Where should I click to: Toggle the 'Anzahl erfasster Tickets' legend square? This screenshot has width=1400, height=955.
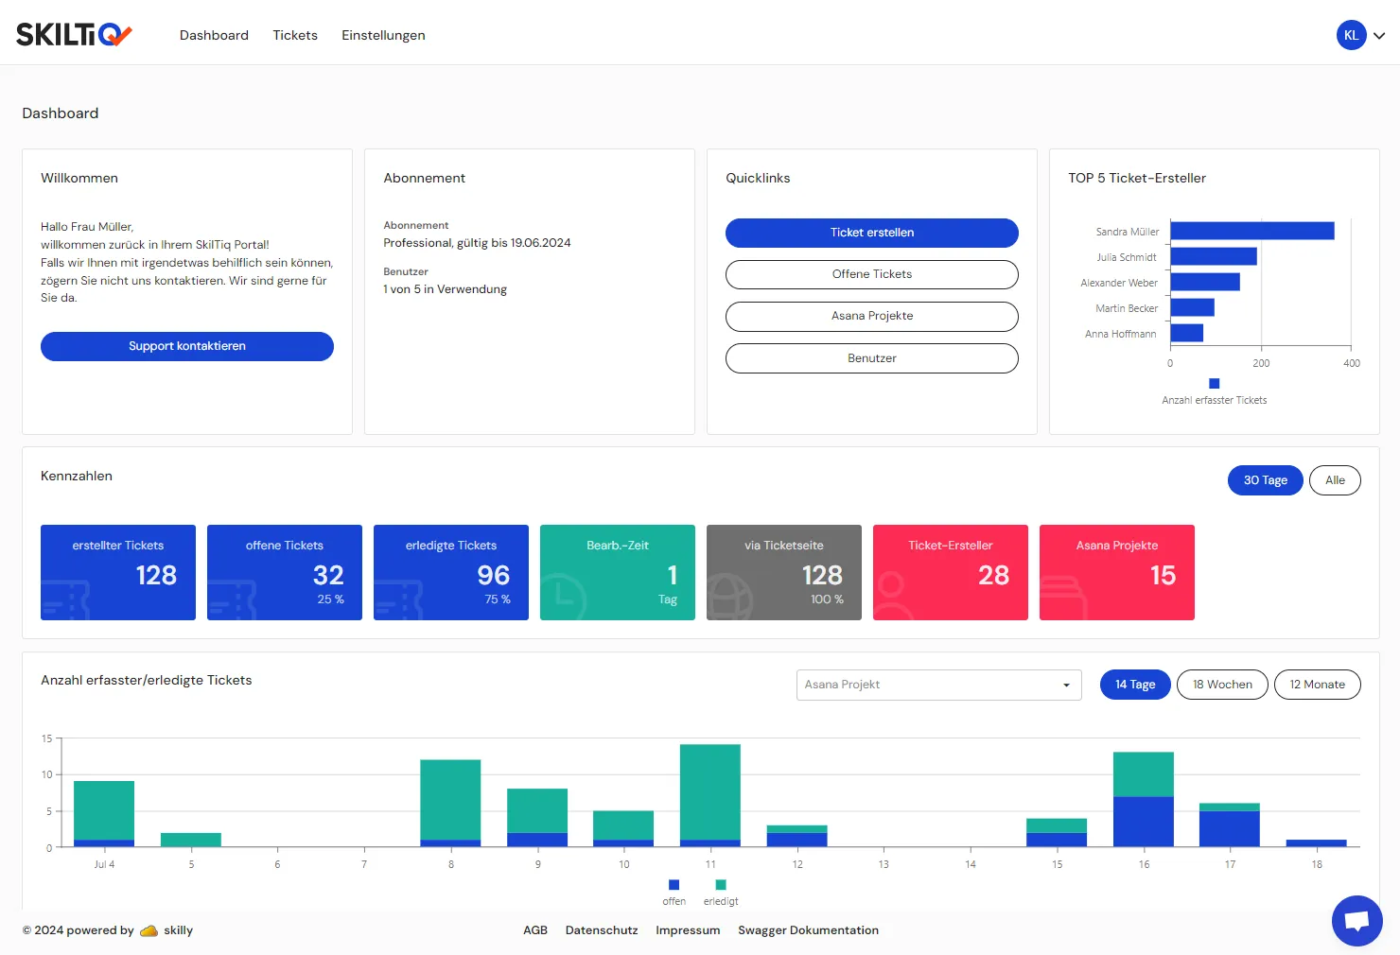point(1215,383)
